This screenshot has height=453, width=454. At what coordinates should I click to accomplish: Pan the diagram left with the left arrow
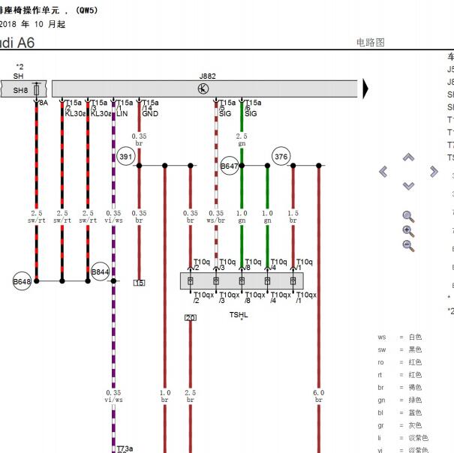383,172
